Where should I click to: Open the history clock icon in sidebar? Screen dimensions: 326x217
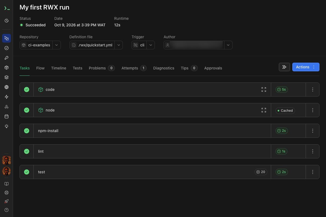[x=7, y=21]
